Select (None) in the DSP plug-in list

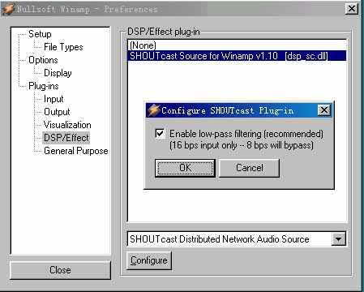(237, 45)
